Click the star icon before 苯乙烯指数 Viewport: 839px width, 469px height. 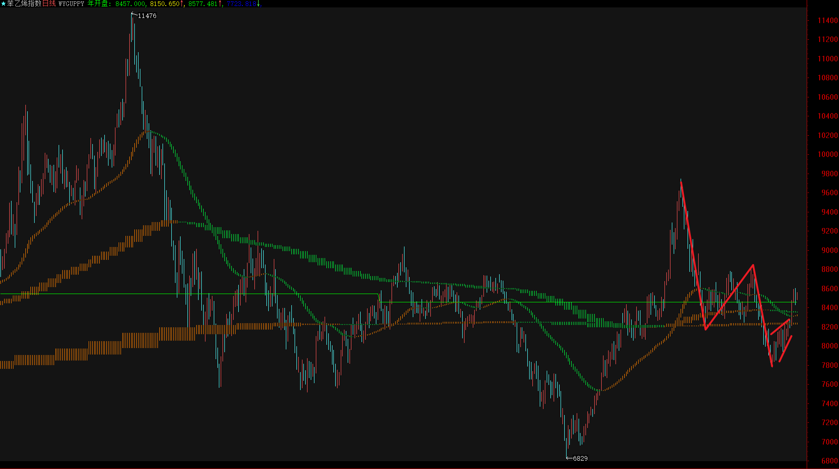(x=3, y=4)
